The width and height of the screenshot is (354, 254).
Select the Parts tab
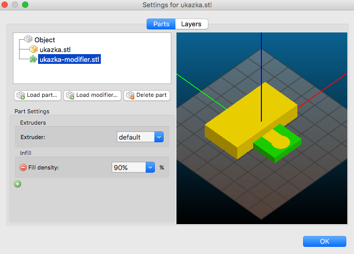coord(161,24)
